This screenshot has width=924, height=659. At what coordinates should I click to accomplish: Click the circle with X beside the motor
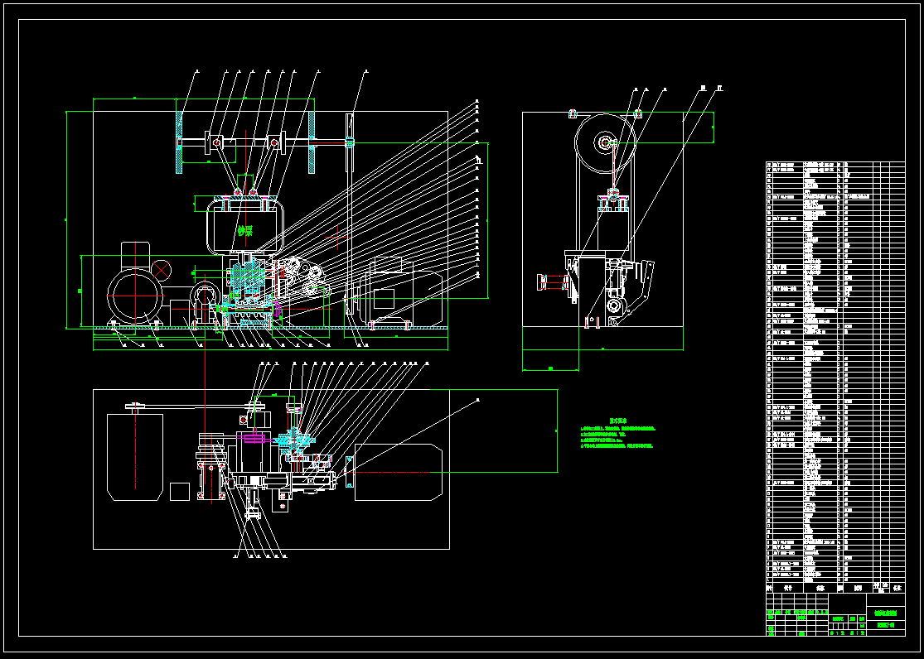click(162, 270)
